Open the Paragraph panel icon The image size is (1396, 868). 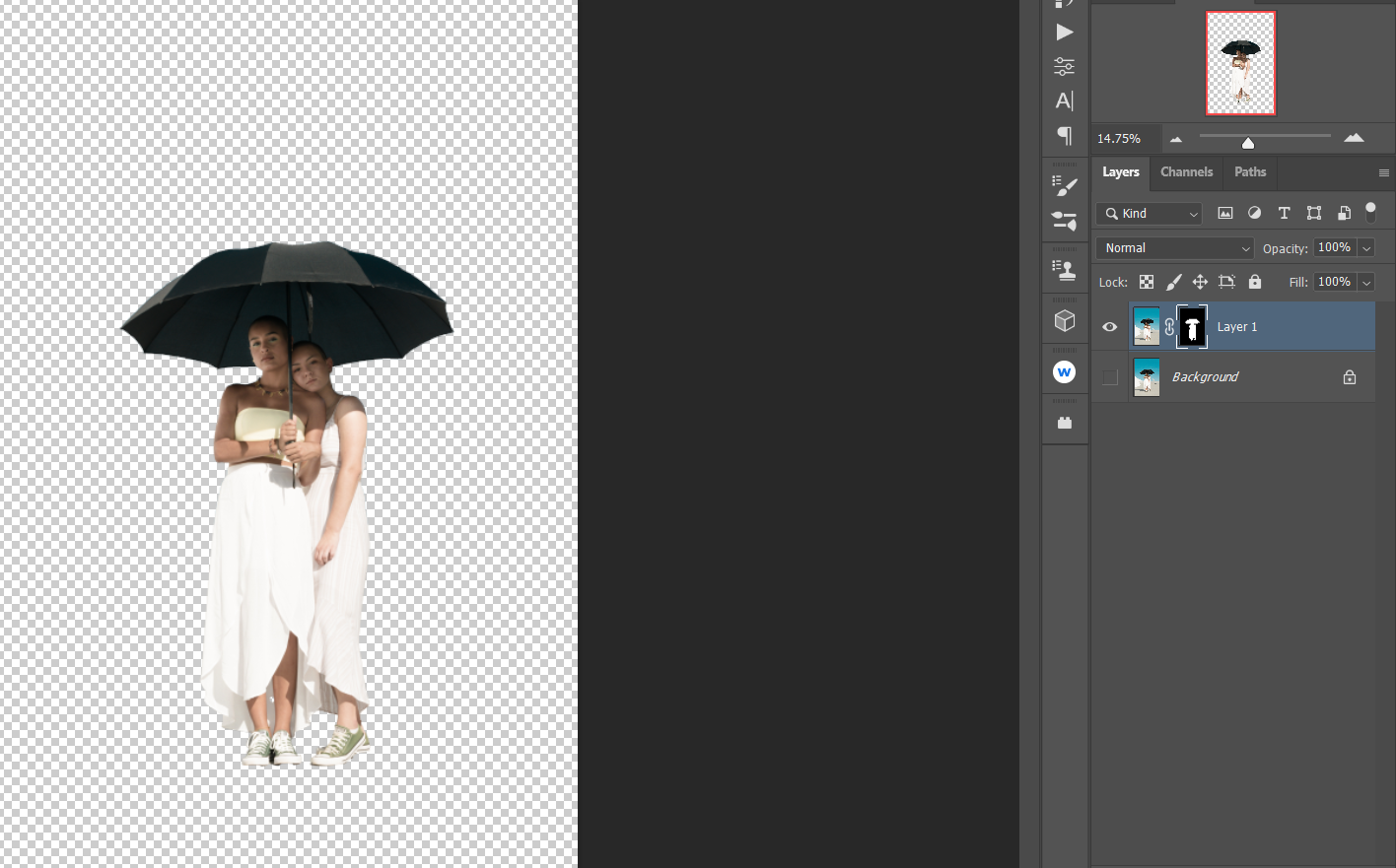pyautogui.click(x=1065, y=136)
